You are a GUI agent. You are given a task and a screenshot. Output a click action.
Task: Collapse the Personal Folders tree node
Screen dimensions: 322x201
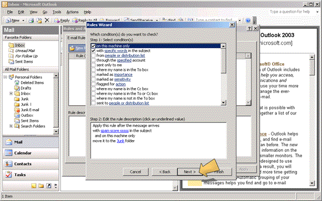[6, 77]
